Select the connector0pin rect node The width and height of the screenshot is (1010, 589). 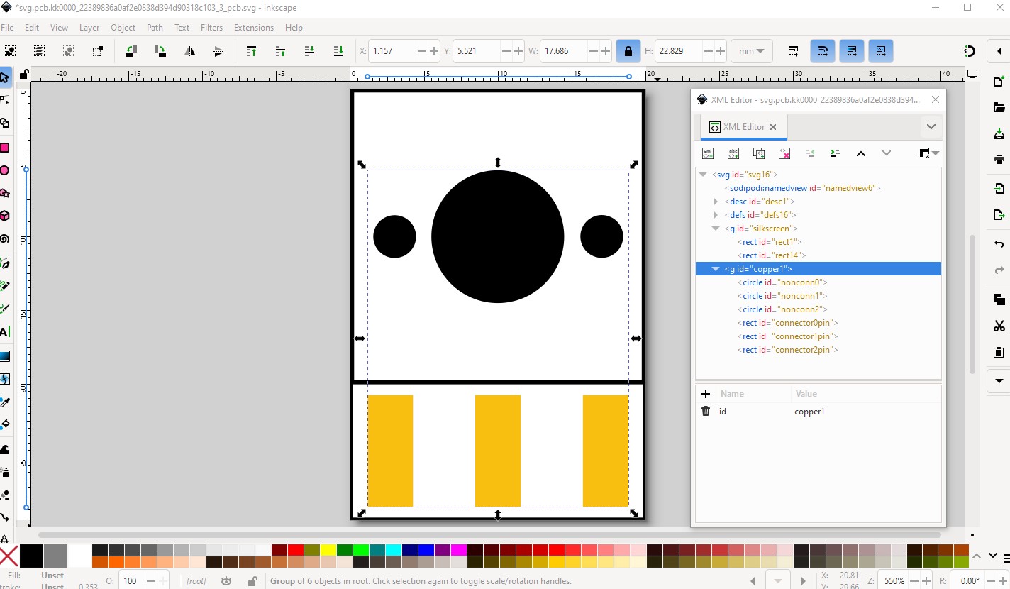click(787, 323)
